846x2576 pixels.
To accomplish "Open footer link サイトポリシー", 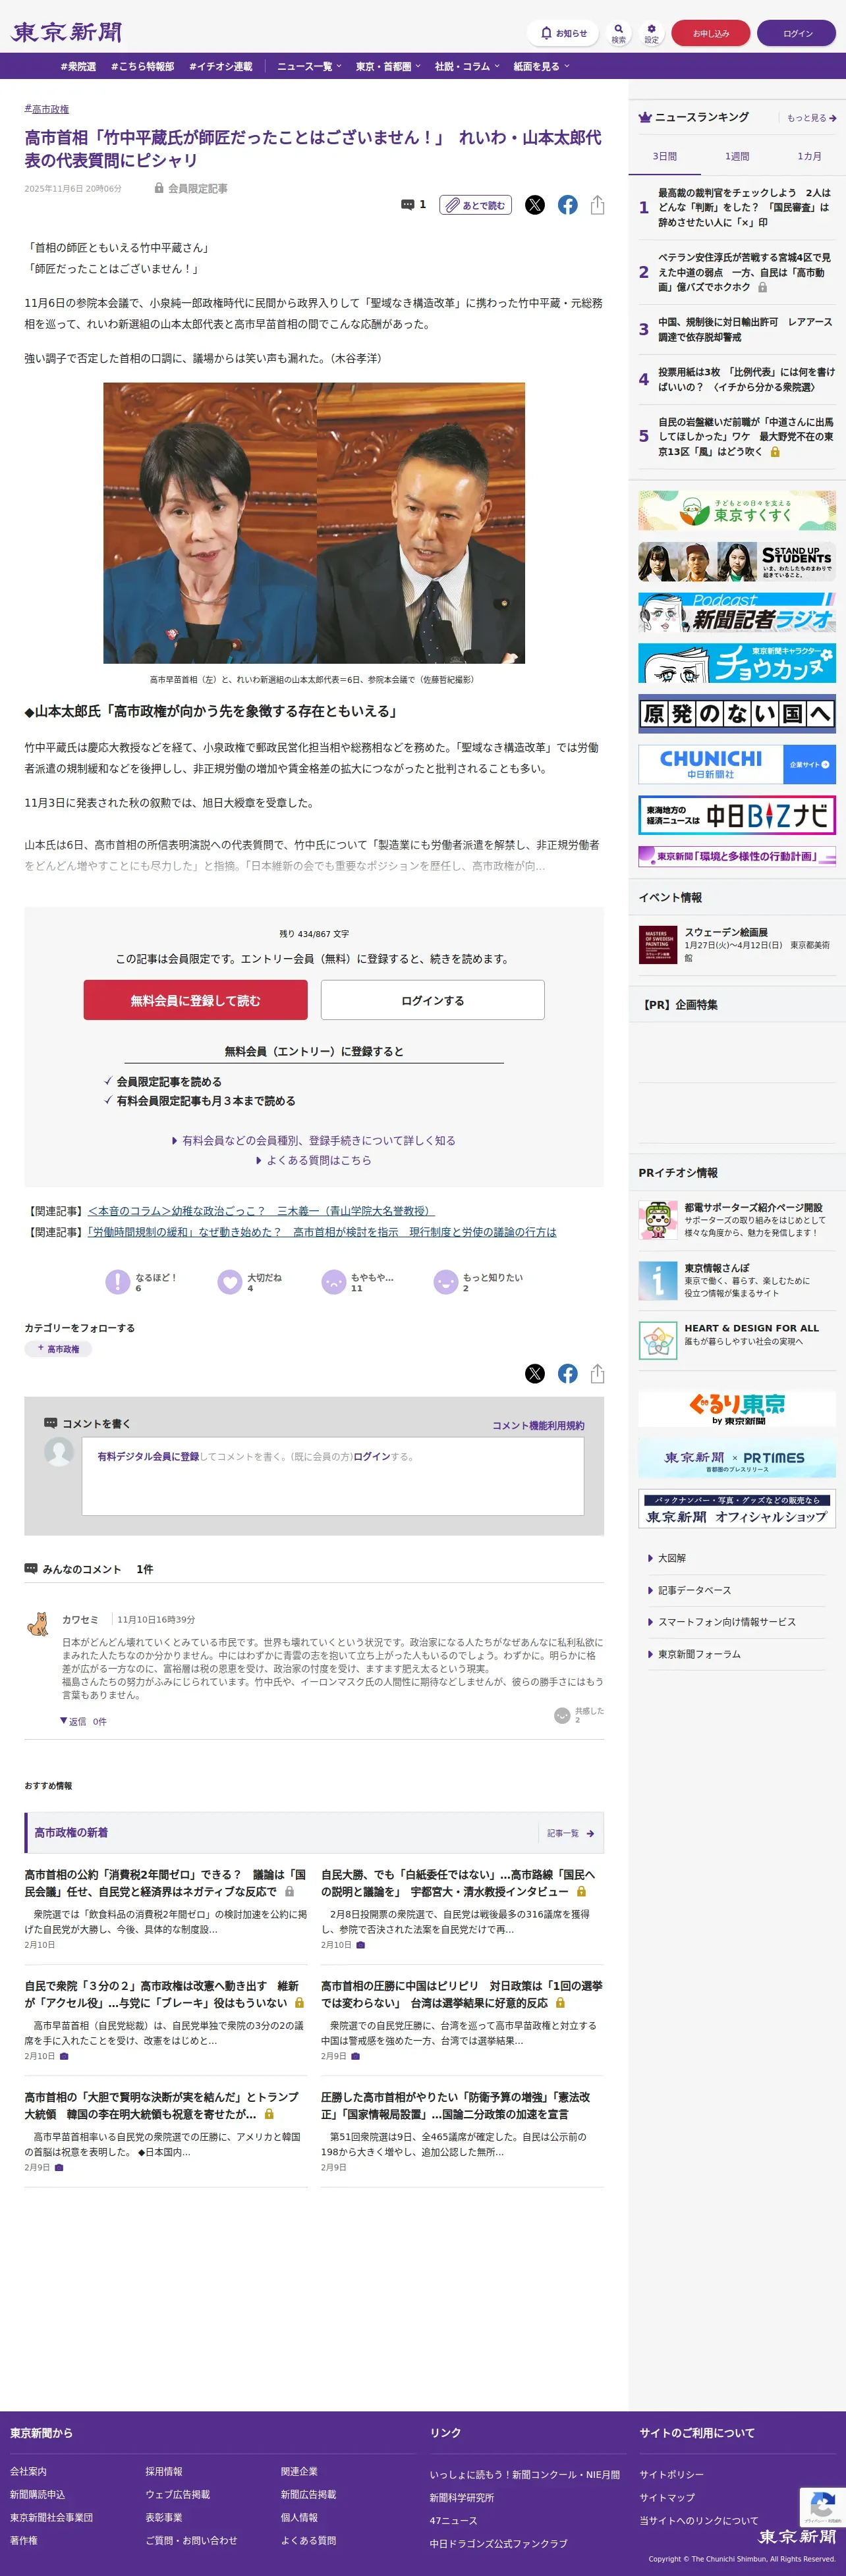I will click(672, 2474).
